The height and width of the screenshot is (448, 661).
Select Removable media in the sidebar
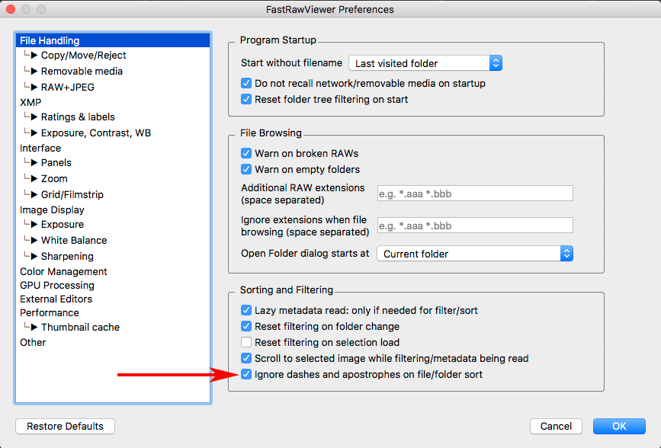click(82, 71)
